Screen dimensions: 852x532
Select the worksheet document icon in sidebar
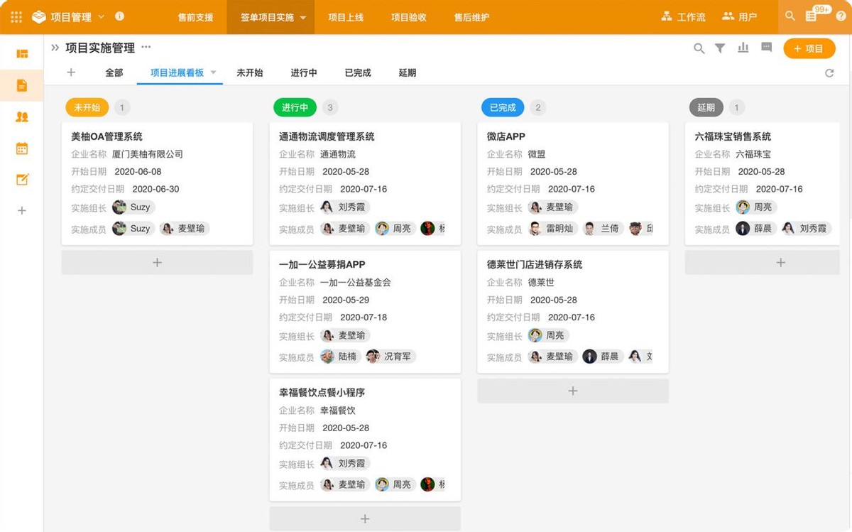tap(22, 84)
